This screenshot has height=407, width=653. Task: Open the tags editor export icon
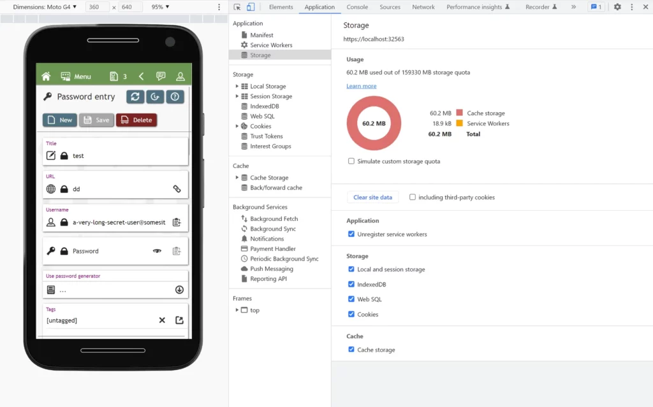point(179,320)
